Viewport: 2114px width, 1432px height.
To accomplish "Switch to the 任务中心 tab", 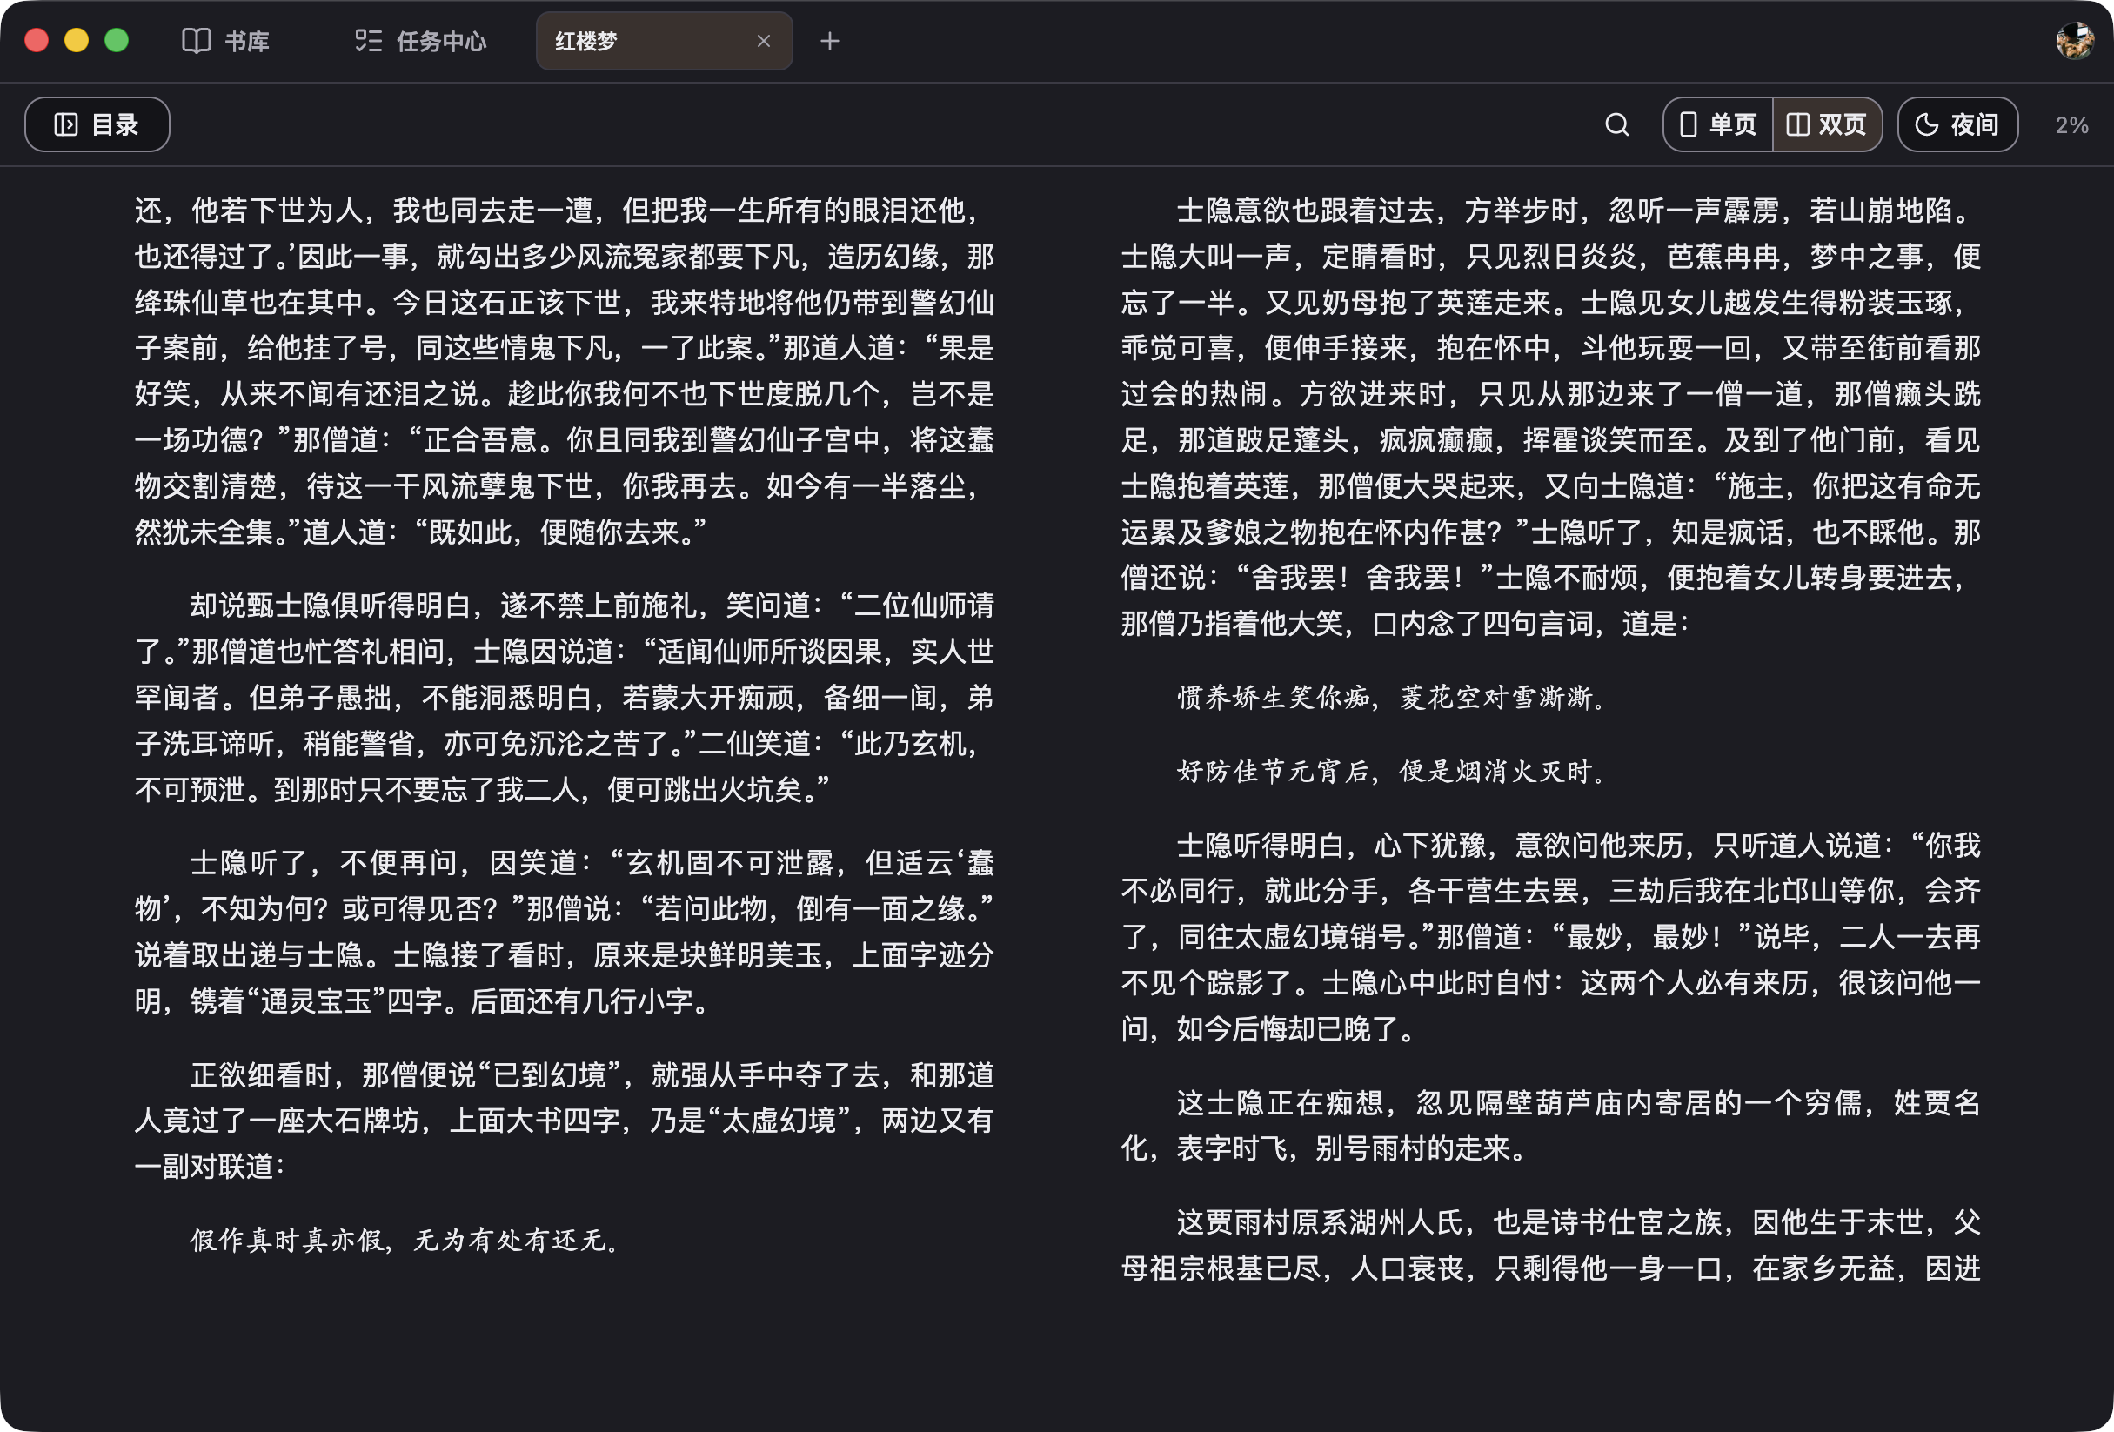I will point(420,41).
